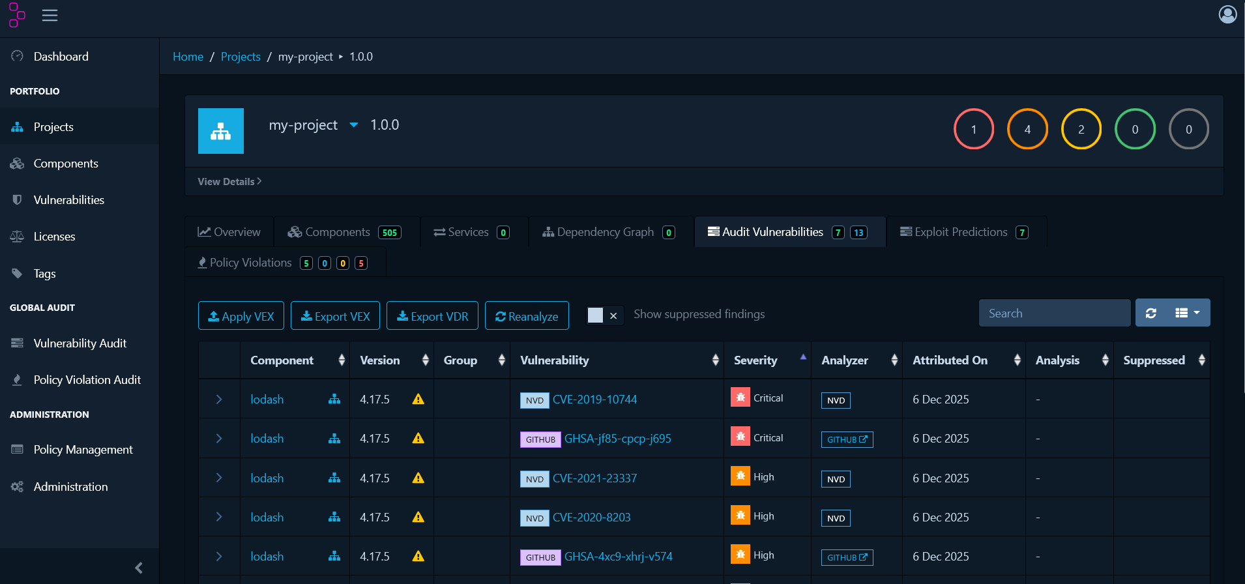This screenshot has width=1245, height=584.
Task: Toggle Show suppressed findings switch
Action: 604,315
